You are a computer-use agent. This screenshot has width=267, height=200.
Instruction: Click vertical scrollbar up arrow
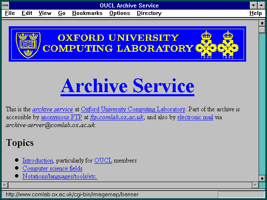tap(262, 23)
